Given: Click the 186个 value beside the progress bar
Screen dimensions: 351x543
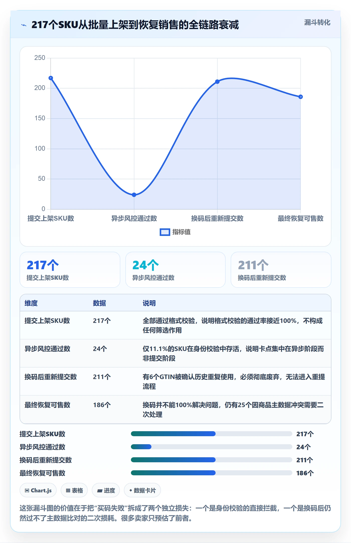Looking at the screenshot, I should pyautogui.click(x=305, y=473).
